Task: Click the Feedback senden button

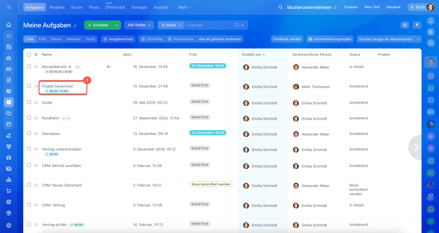Action: point(287,39)
